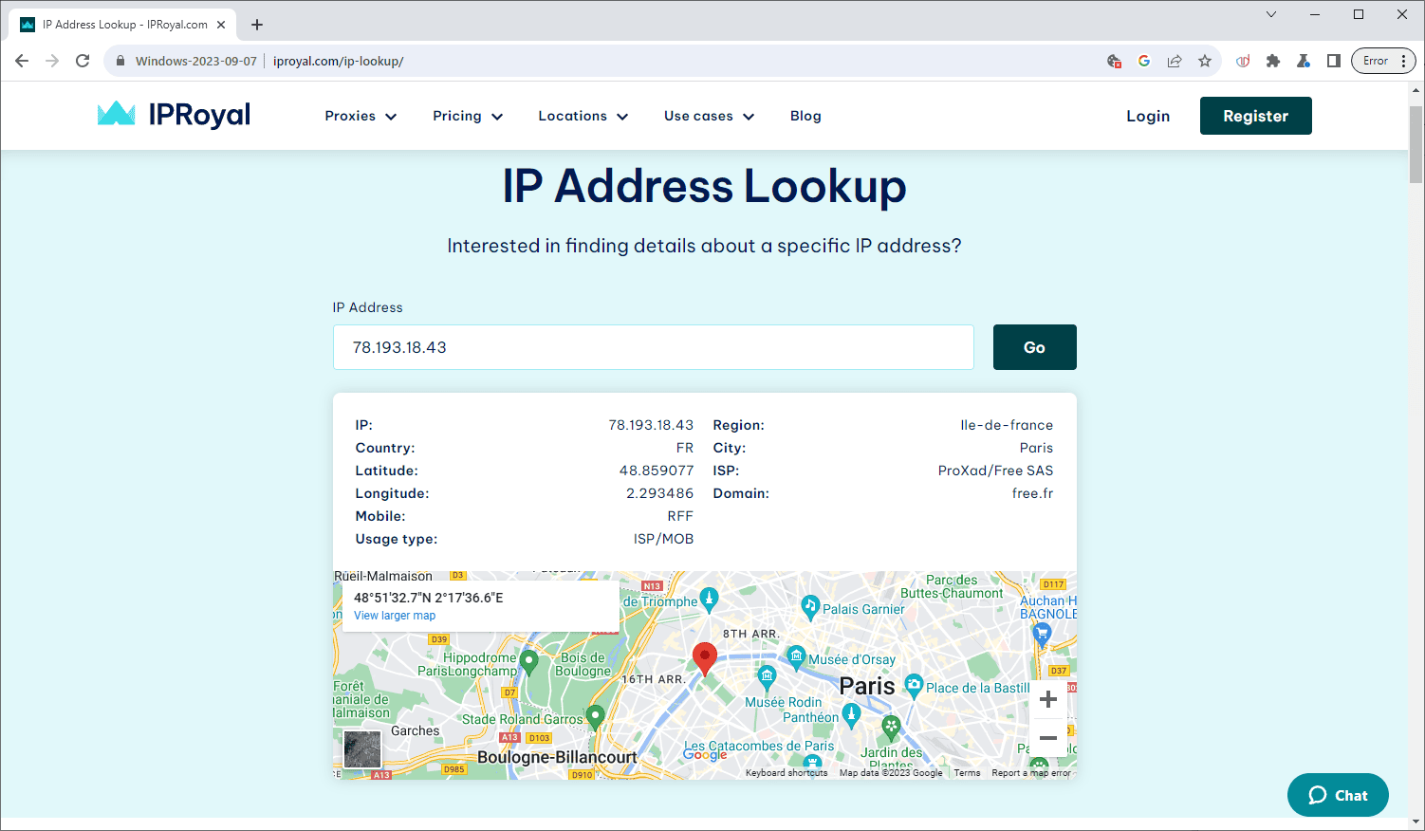
Task: Click the Paris city label on map
Action: pyautogui.click(x=867, y=686)
